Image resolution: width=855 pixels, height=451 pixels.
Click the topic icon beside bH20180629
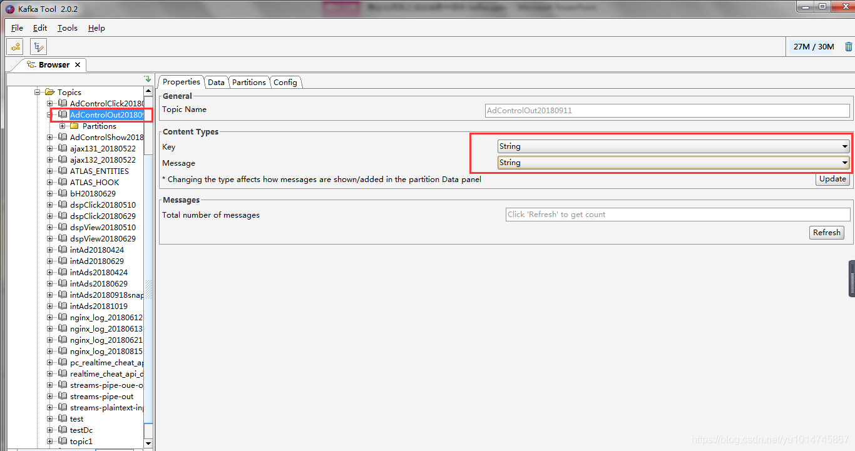[x=63, y=193]
